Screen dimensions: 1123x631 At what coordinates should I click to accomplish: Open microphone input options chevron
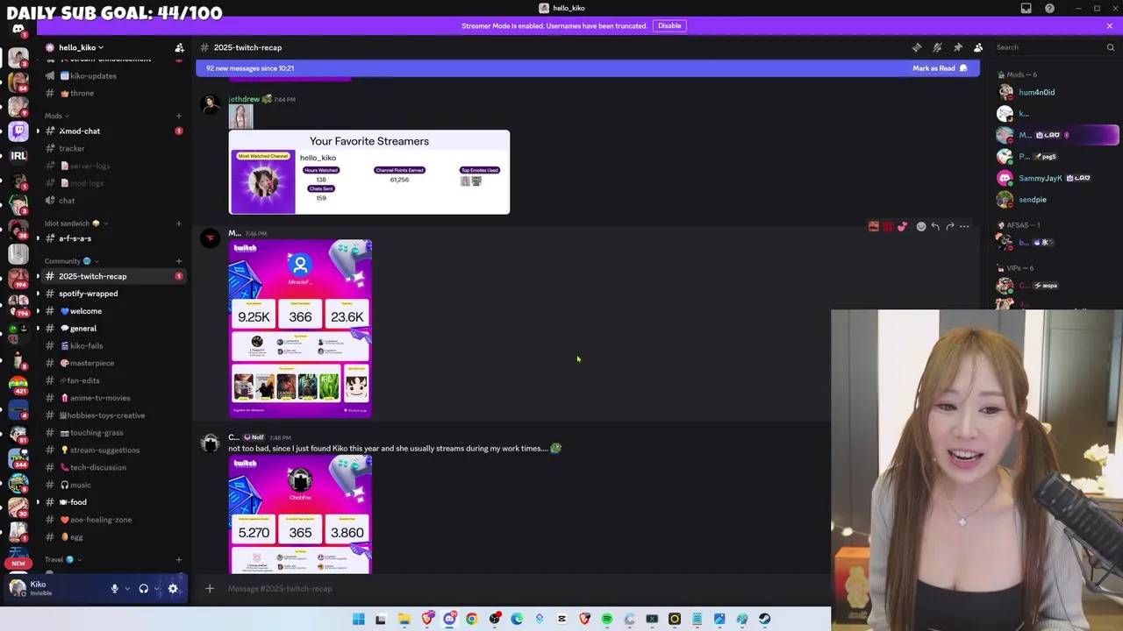(x=127, y=589)
